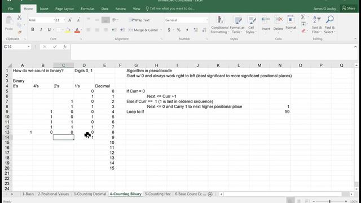Switch to Insert ribbon tab

[x=44, y=9]
